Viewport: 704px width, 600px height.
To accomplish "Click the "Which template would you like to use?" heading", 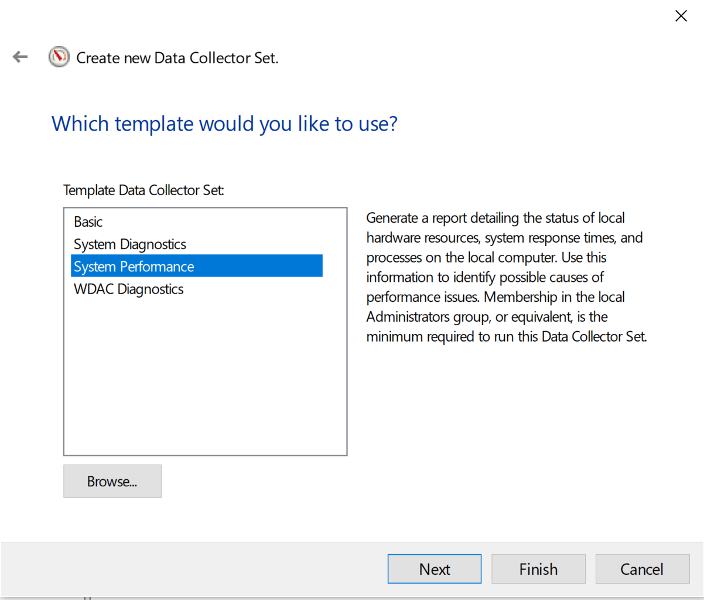I will click(x=224, y=124).
